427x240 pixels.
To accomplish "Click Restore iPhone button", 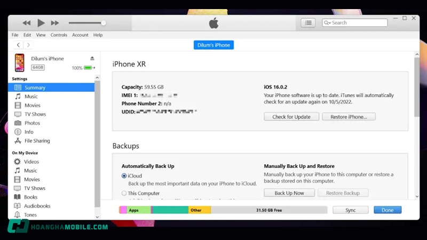I will pyautogui.click(x=349, y=117).
